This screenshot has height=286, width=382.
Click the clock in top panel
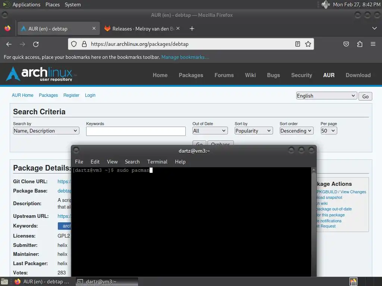(x=357, y=4)
